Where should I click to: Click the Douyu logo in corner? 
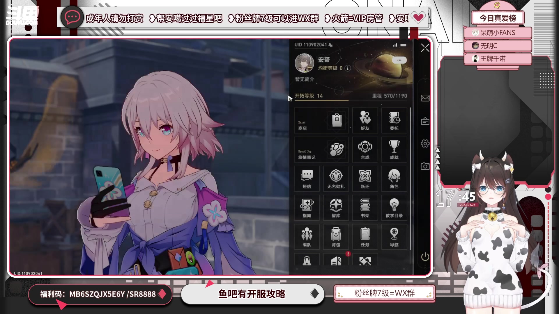pyautogui.click(x=22, y=16)
